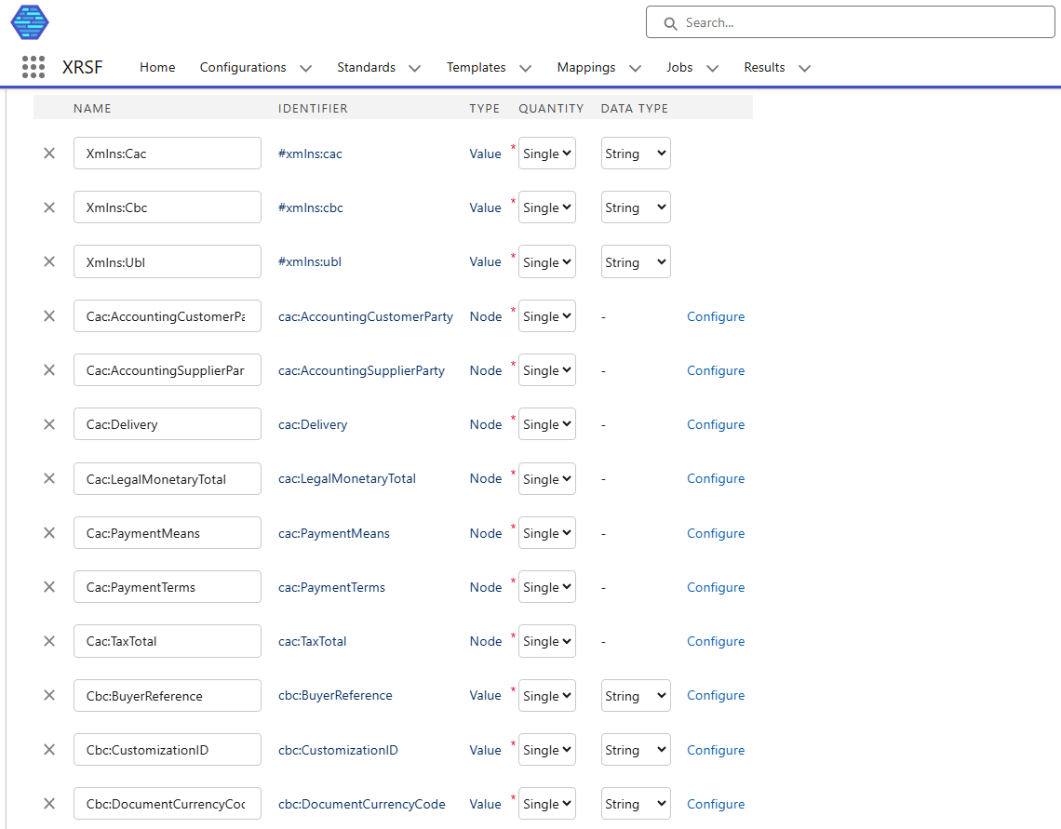This screenshot has width=1061, height=829.
Task: Expand the Configurations menu chevron
Action: 305,68
